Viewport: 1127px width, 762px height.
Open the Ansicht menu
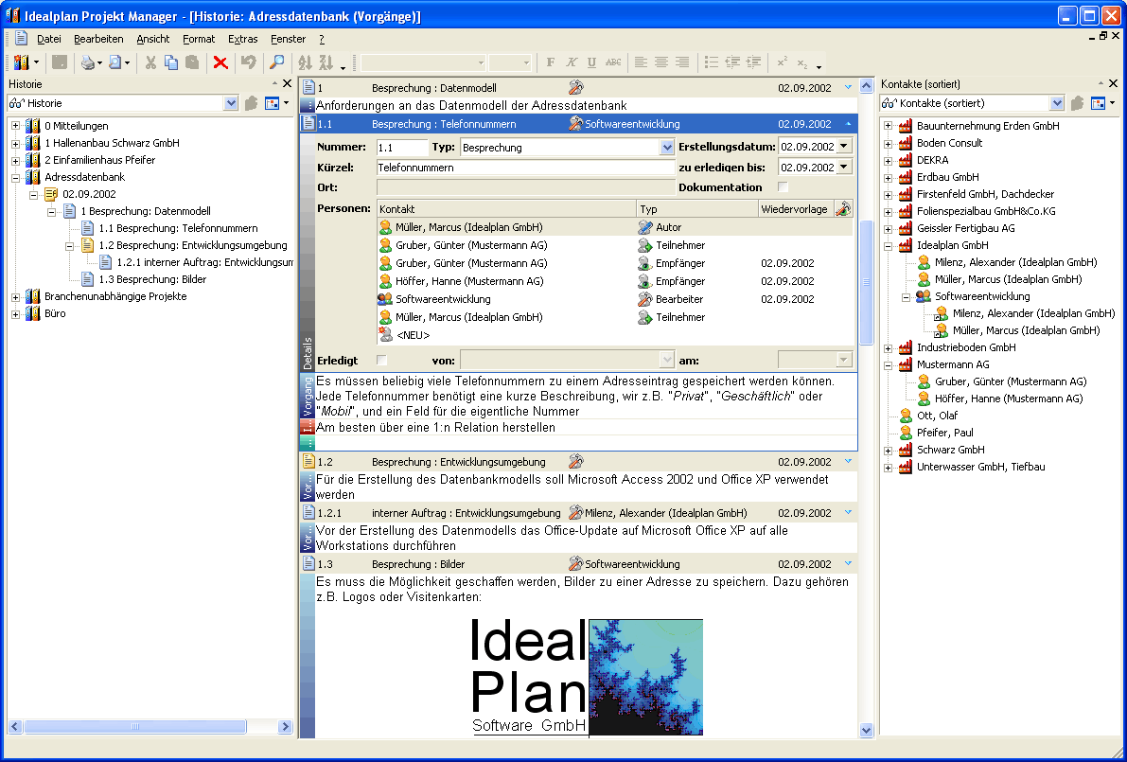[153, 39]
